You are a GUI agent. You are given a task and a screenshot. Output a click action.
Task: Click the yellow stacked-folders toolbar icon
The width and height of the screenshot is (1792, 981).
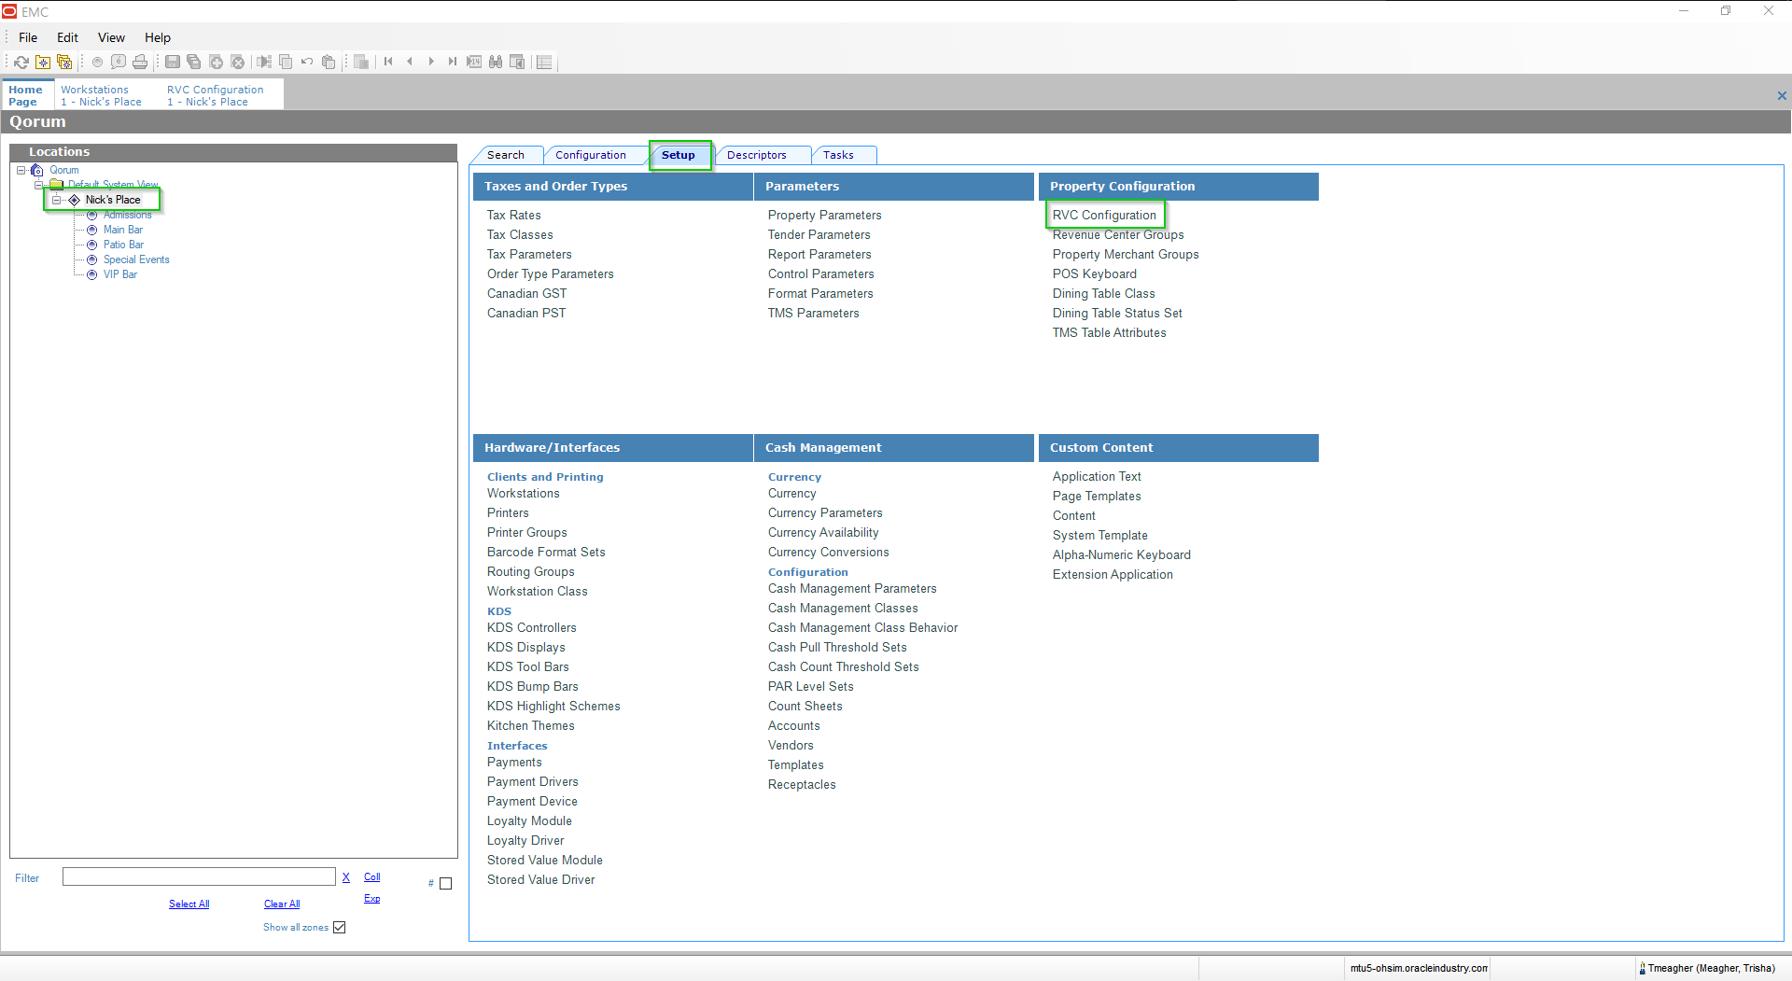click(x=64, y=63)
